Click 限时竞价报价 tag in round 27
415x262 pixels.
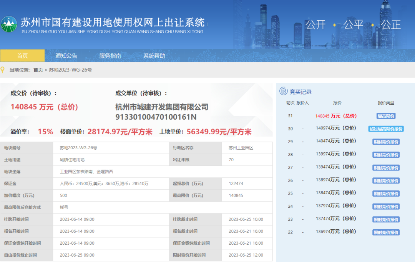click(386, 168)
